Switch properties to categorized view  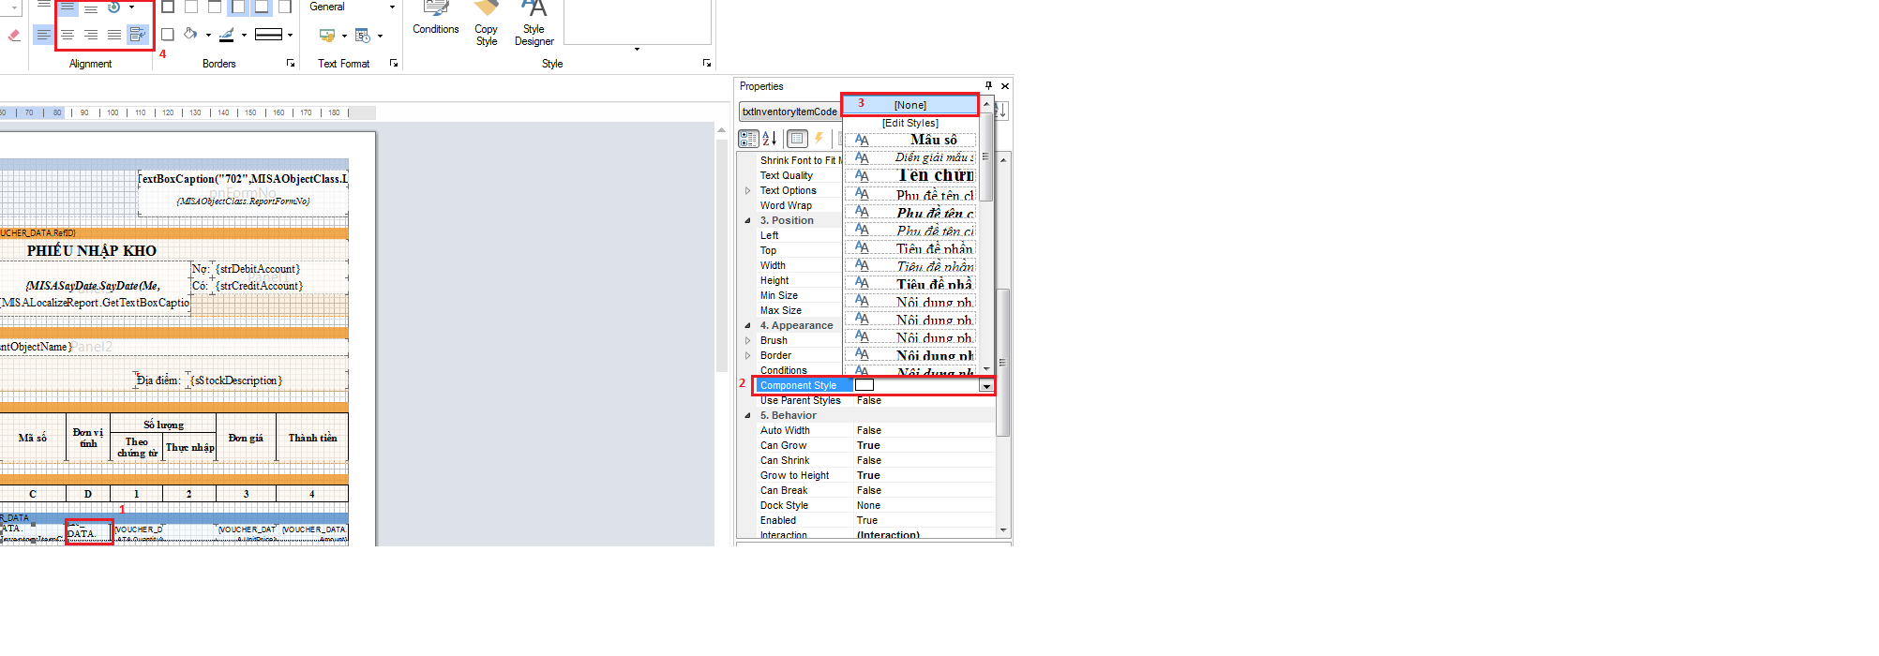tap(748, 139)
